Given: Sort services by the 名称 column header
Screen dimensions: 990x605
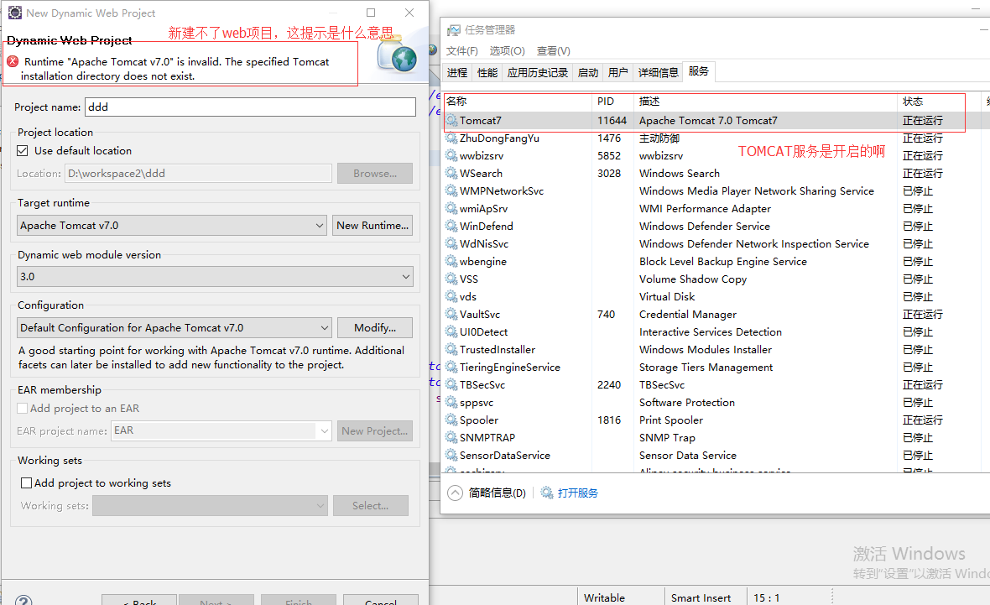Looking at the screenshot, I should pos(517,102).
